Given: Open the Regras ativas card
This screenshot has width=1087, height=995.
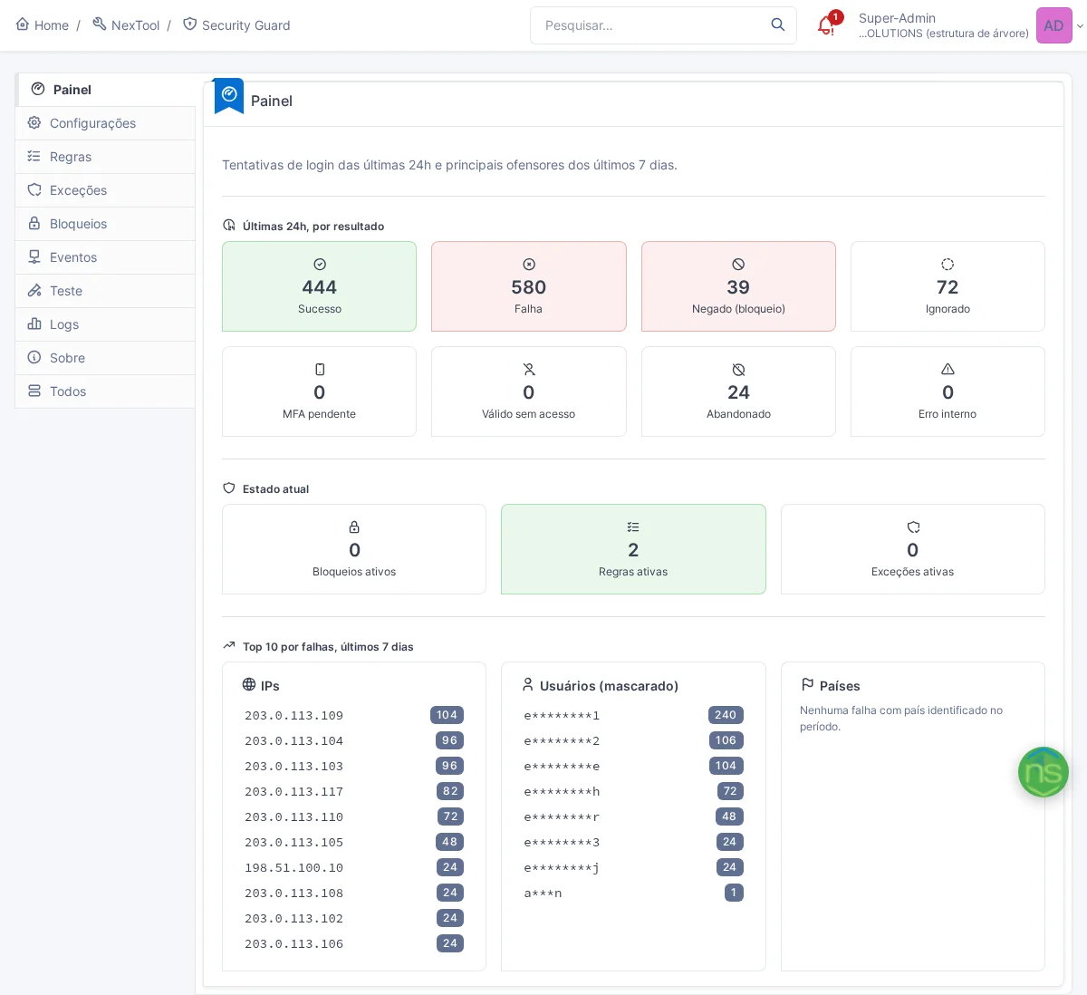Looking at the screenshot, I should (633, 549).
